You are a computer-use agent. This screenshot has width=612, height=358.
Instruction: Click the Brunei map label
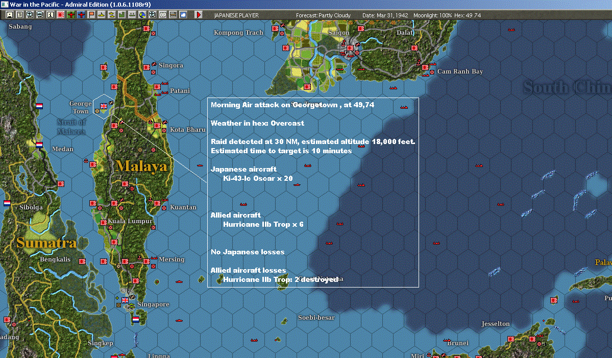click(458, 343)
